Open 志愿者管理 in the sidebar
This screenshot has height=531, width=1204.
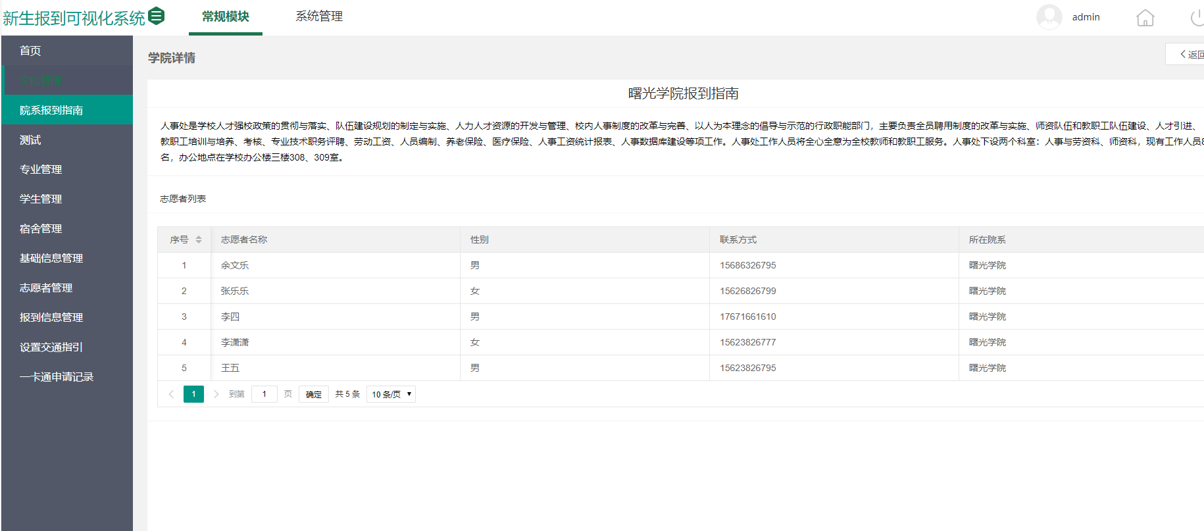point(46,288)
